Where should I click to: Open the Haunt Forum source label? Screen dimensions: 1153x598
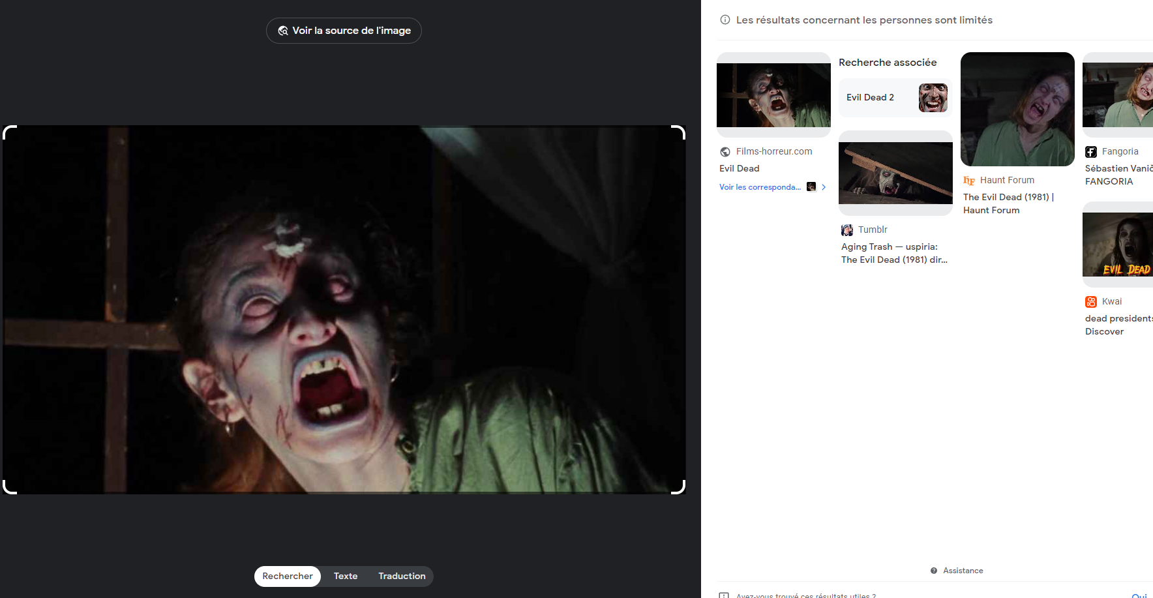pyautogui.click(x=1007, y=180)
